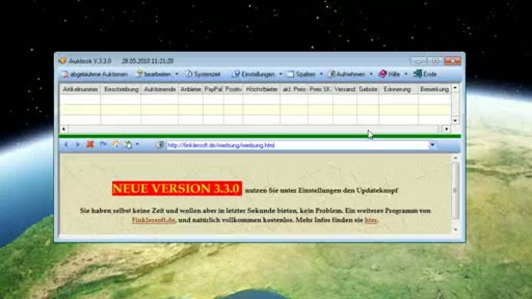This screenshot has width=532, height=299.
Task: Click the Systemzeit clock icon
Action: (x=189, y=75)
